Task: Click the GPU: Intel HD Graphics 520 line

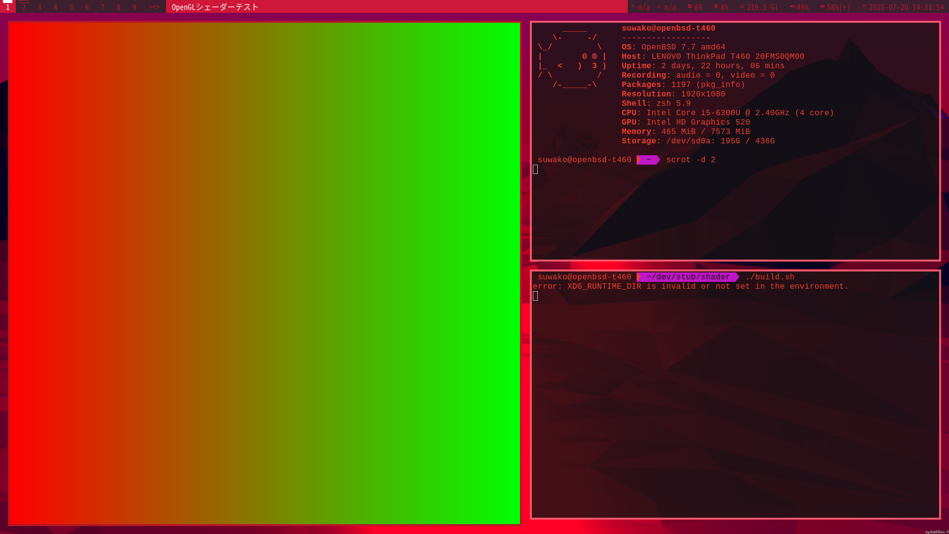Action: tap(686, 122)
